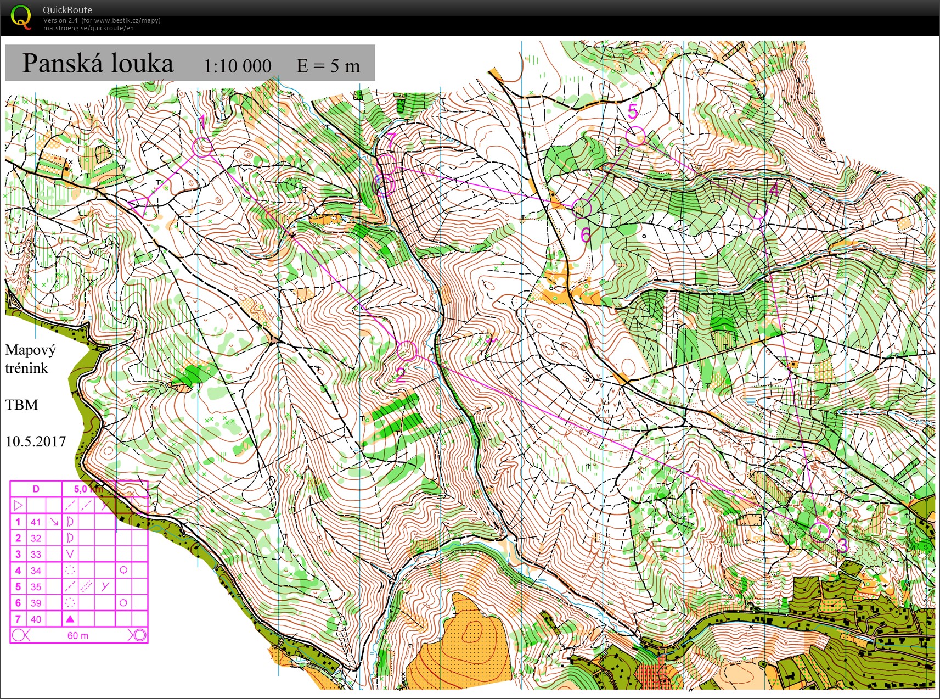The height and width of the screenshot is (699, 940).
Task: Click control circle 4 on the course
Action: (x=757, y=209)
